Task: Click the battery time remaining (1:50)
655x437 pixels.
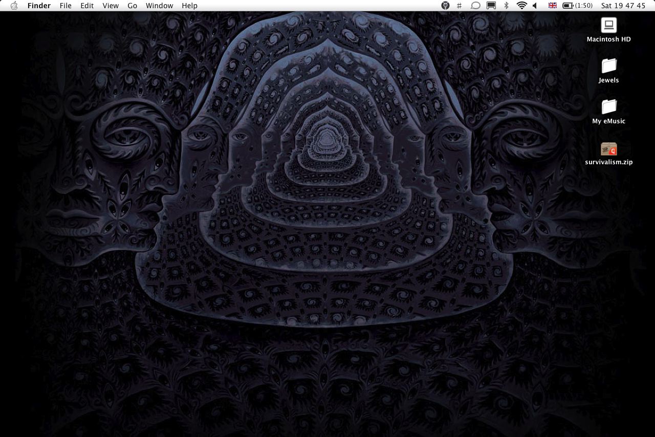Action: click(584, 6)
